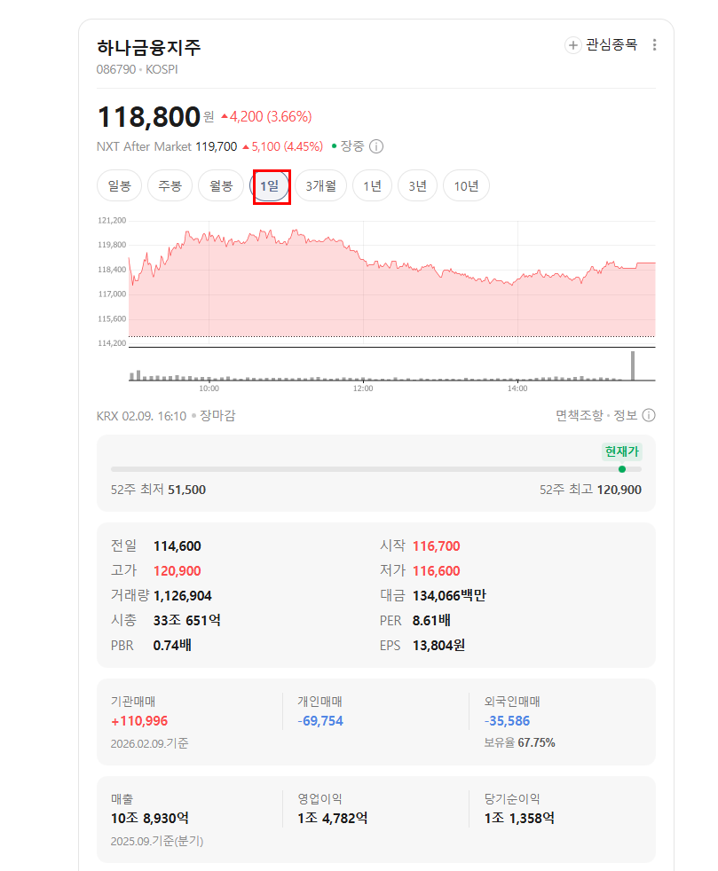Click 개인매매 -69,754 figure
The width and height of the screenshot is (718, 871).
coord(320,721)
